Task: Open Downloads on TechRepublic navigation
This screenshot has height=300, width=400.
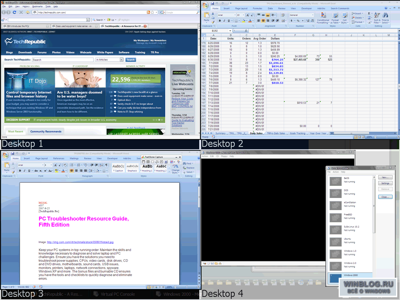Action: tap(25, 52)
